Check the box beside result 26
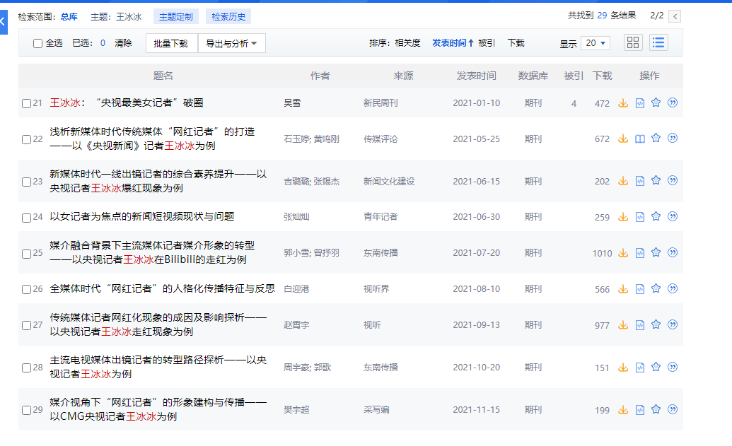 pos(27,290)
